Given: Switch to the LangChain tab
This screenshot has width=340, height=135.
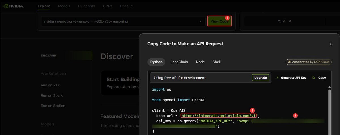Looking at the screenshot, I should [x=178, y=62].
